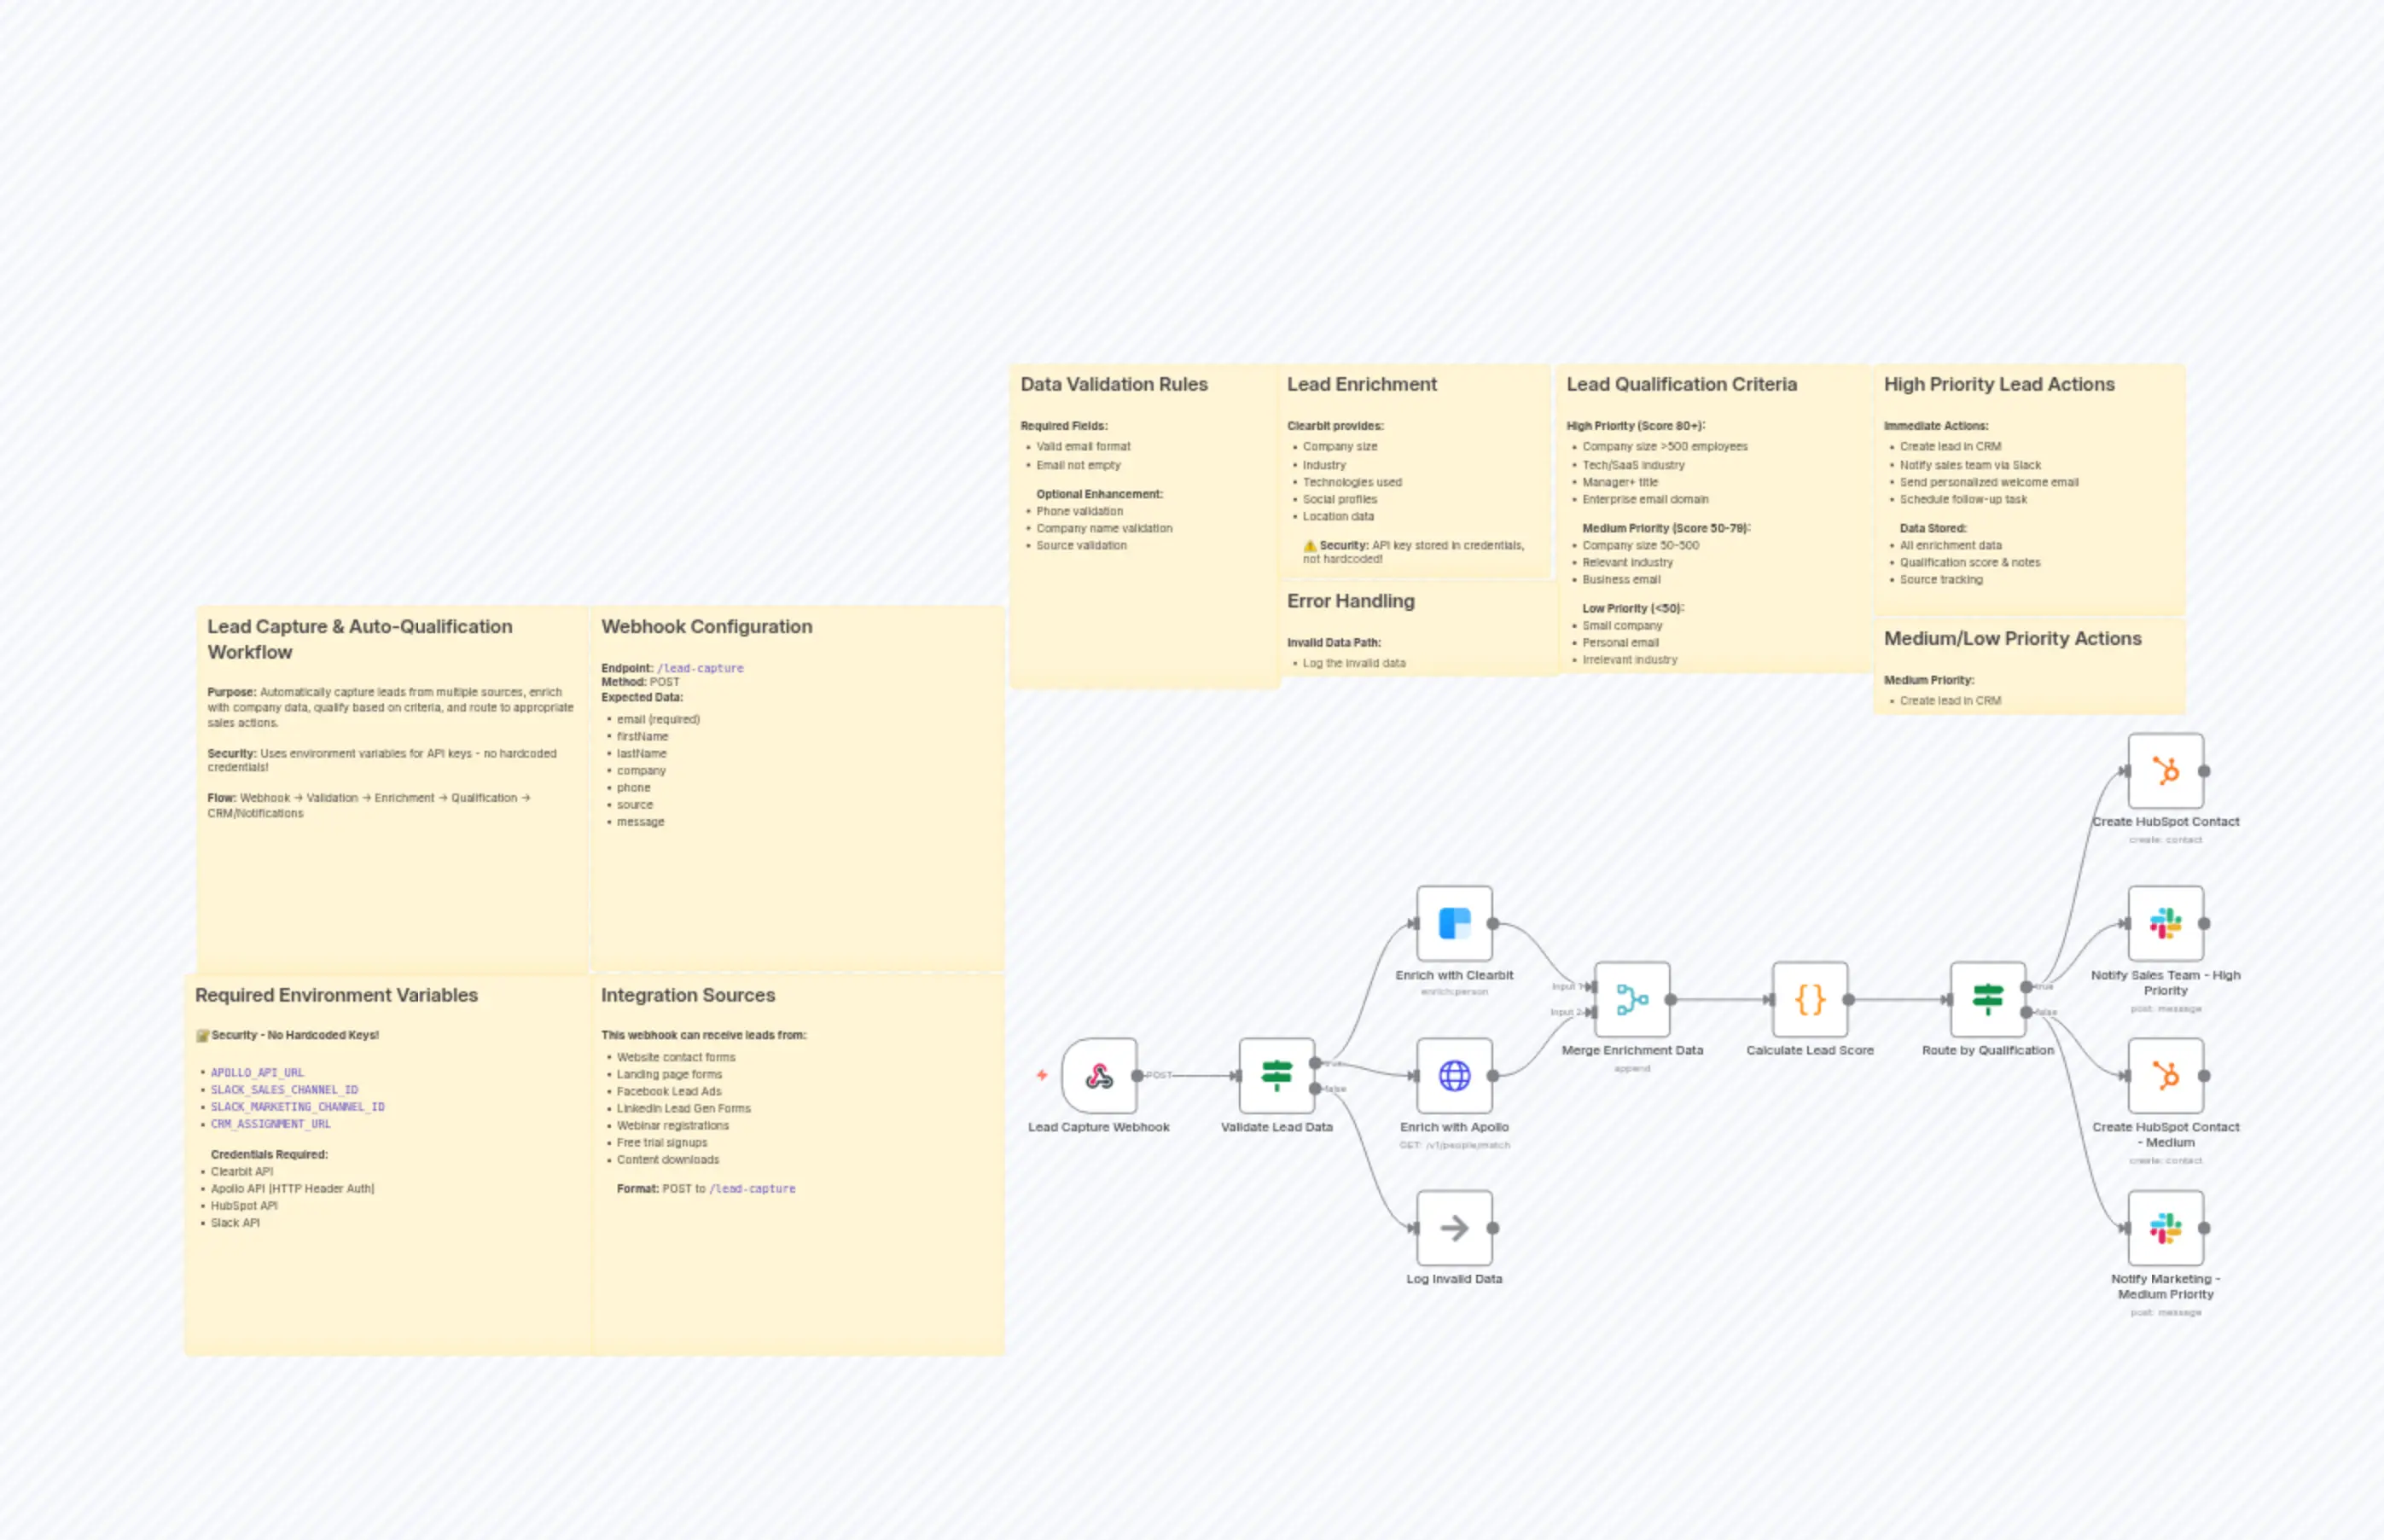The image size is (2384, 1540).
Task: Click the orange lightning trigger indicator near the webhook
Action: [x=1041, y=1075]
